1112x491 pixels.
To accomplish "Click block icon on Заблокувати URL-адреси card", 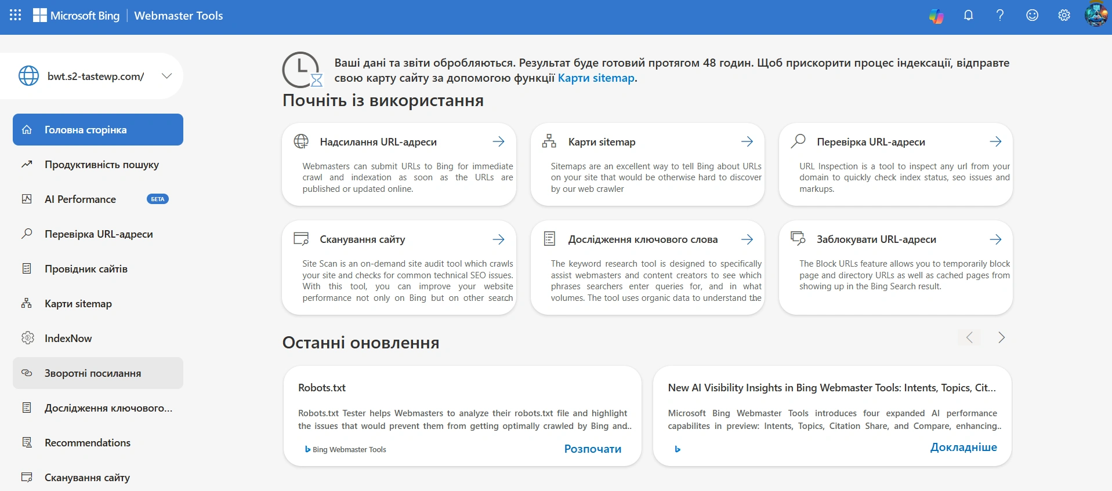I will pyautogui.click(x=798, y=238).
